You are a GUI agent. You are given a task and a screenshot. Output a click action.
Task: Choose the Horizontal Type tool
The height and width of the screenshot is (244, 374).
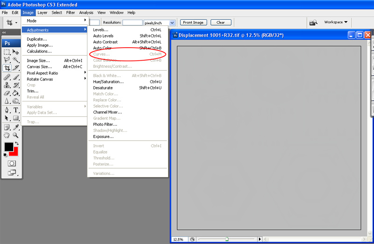(16, 110)
